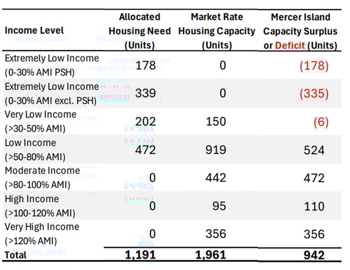Click the Income Level column header
Image resolution: width=350 pixels, height=270 pixels.
click(34, 31)
